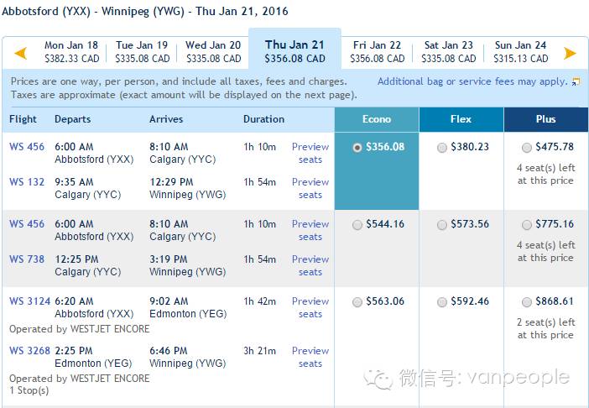589x408 pixels.
Task: Open flight WS 3124 details link
Action: point(29,301)
